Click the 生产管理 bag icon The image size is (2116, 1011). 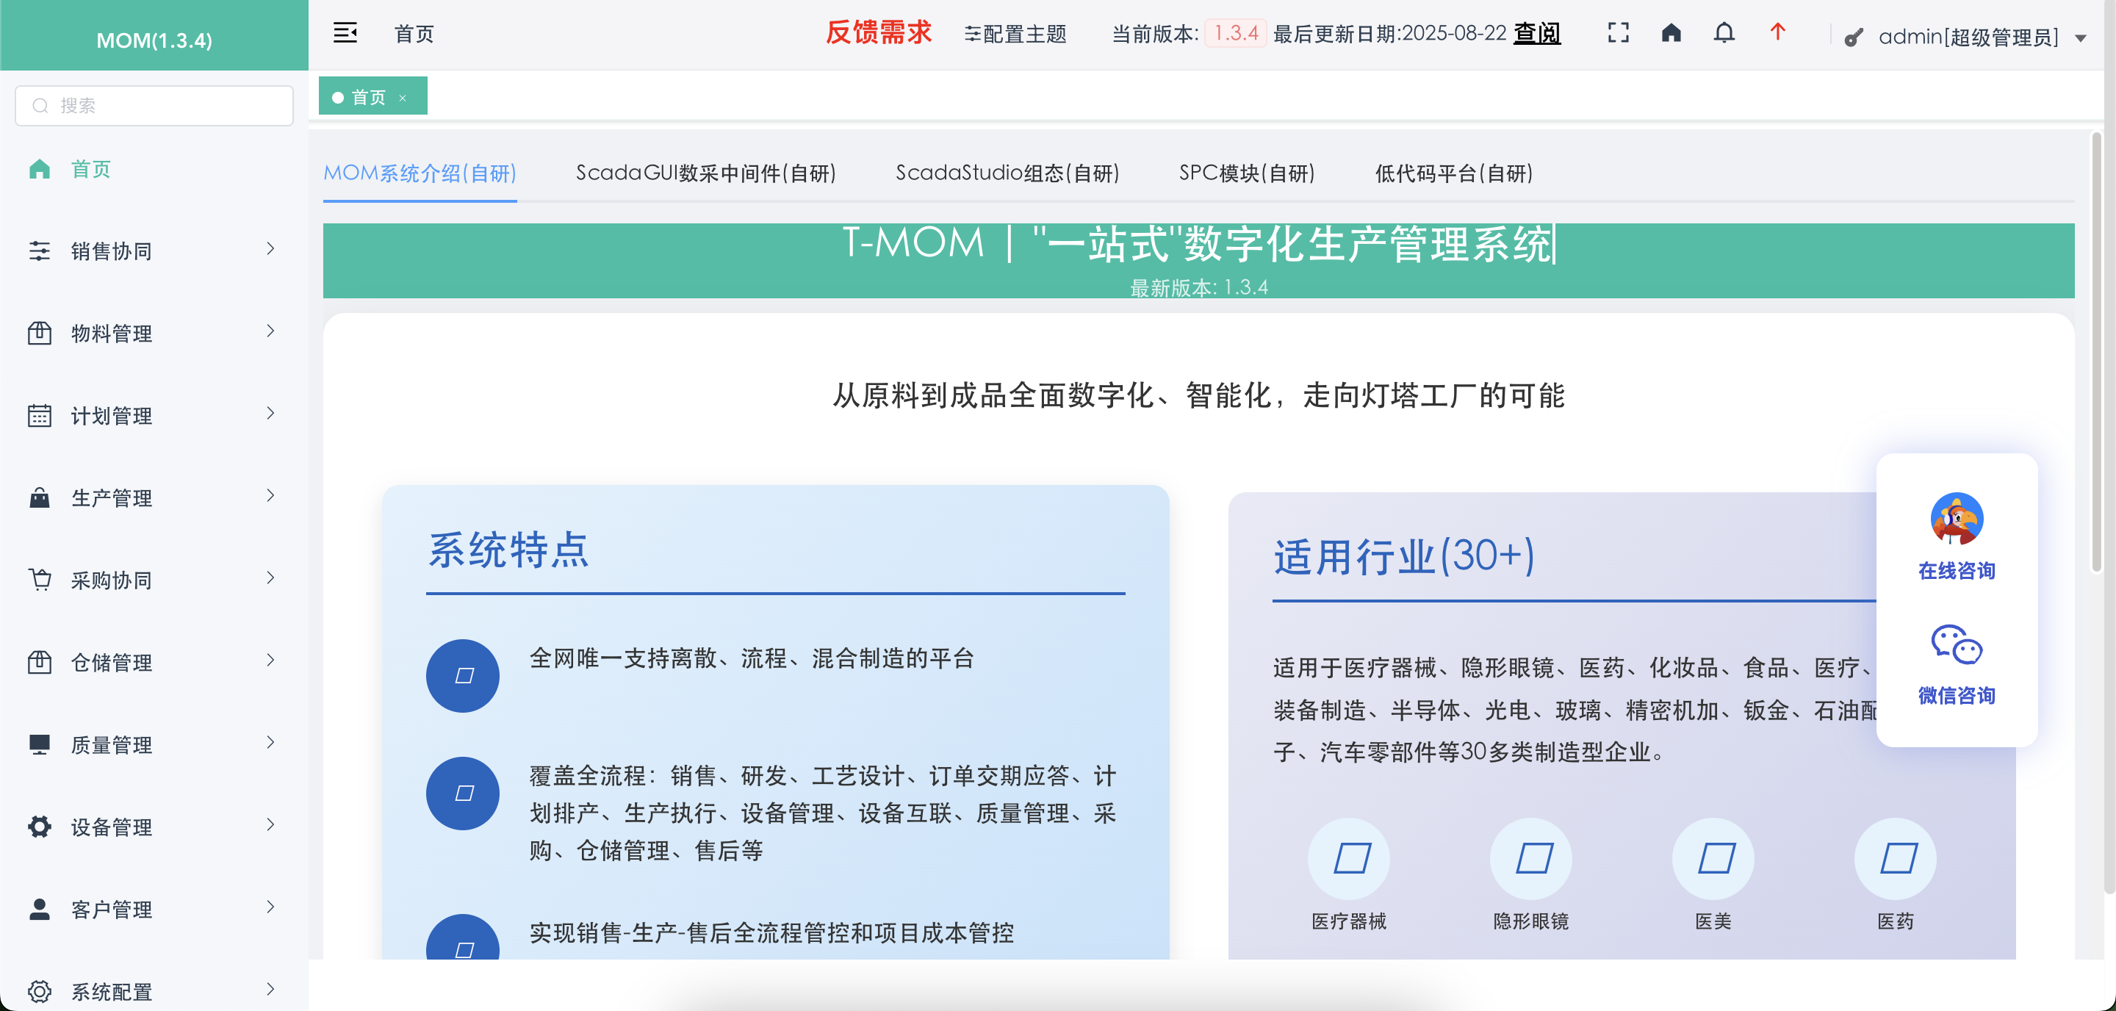point(40,497)
